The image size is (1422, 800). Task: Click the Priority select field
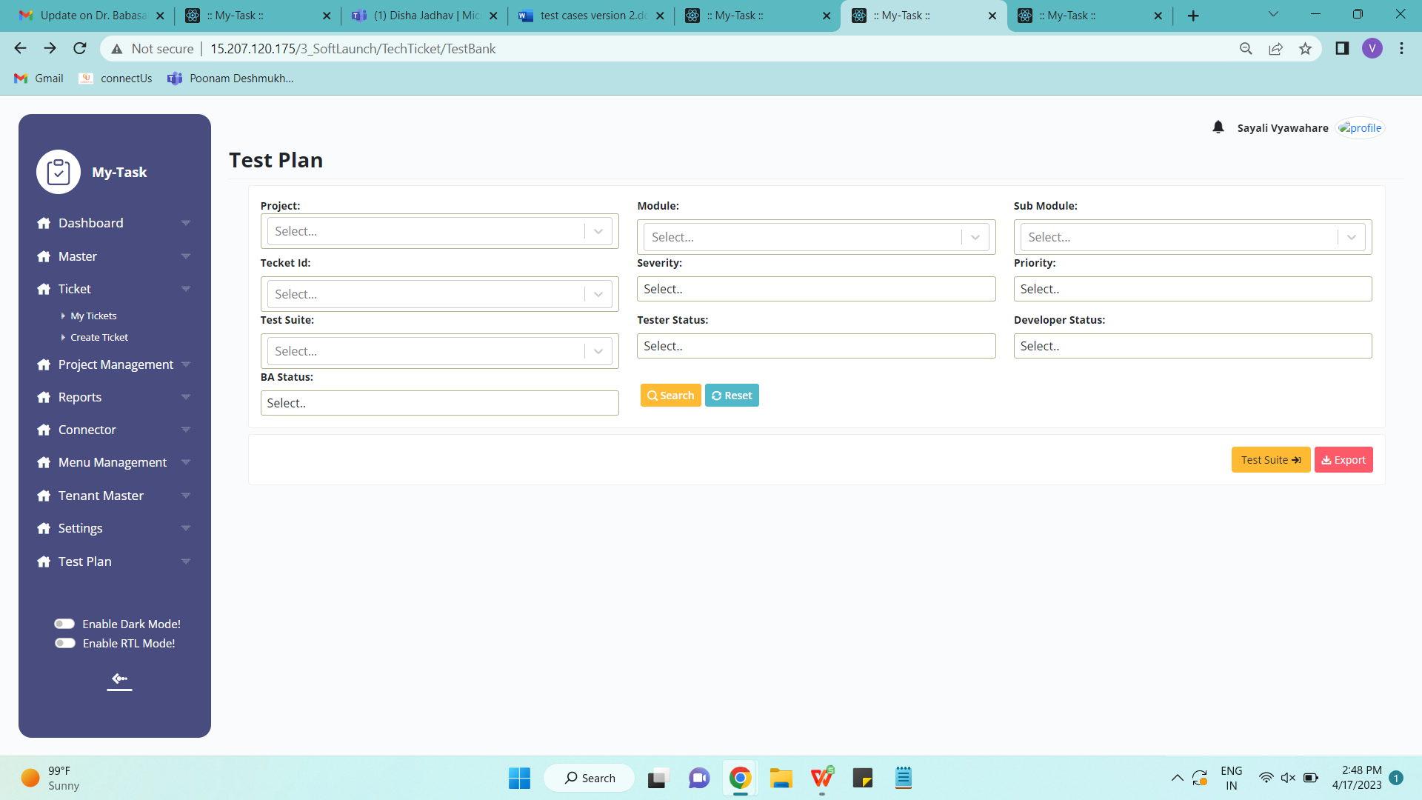pos(1192,289)
